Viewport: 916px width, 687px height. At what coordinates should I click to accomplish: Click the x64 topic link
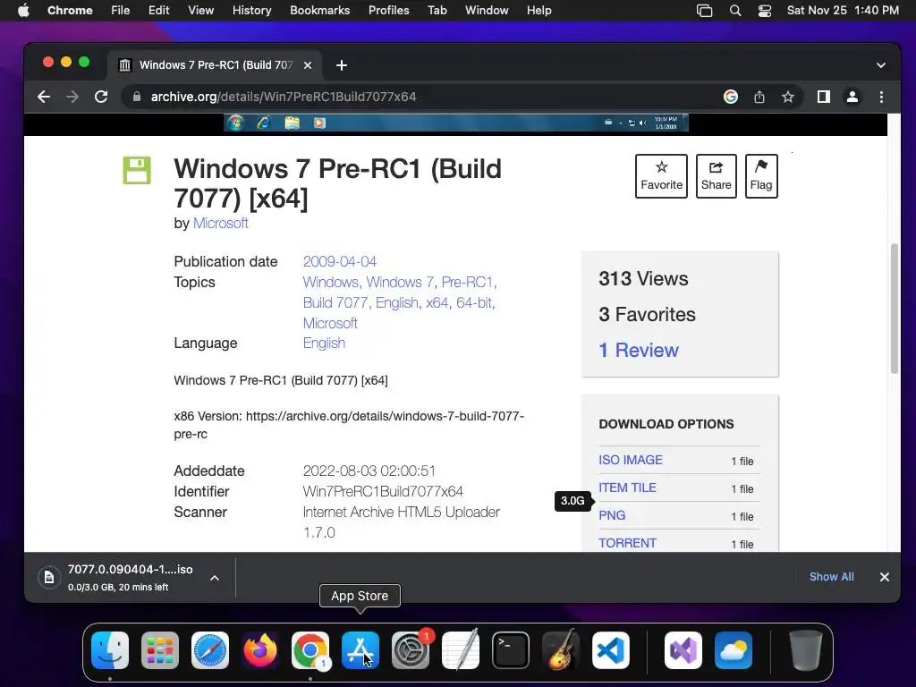437,302
